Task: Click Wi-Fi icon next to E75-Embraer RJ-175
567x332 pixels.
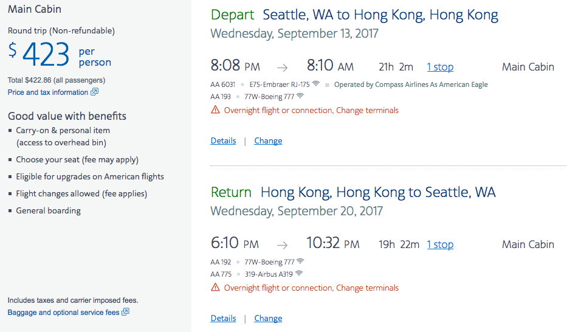Action: coord(315,84)
